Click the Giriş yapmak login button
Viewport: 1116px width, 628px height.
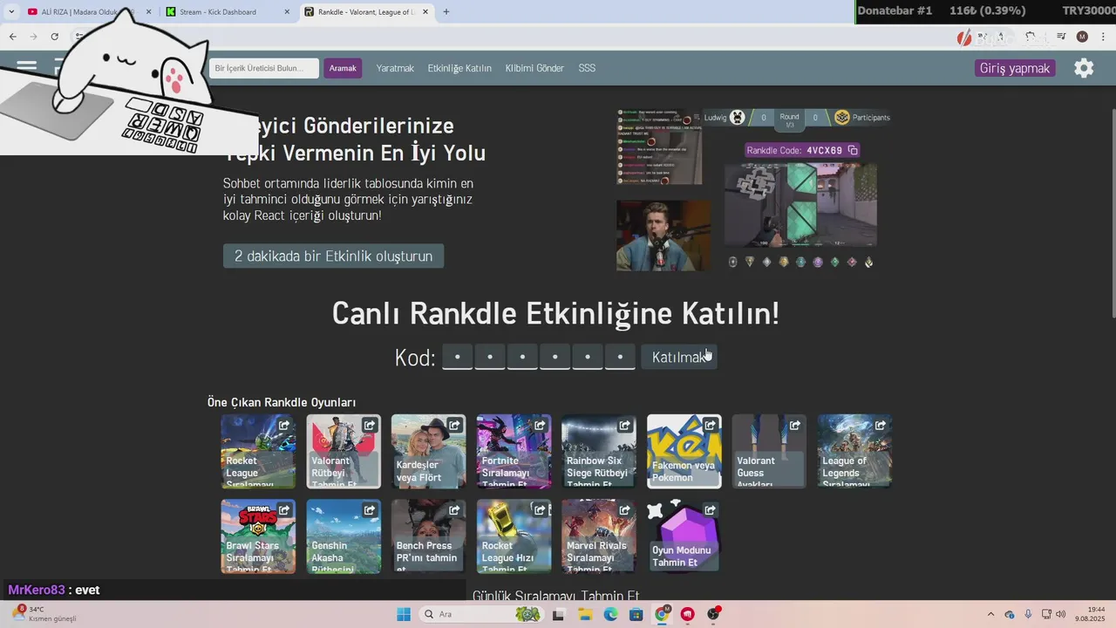pos(1015,68)
